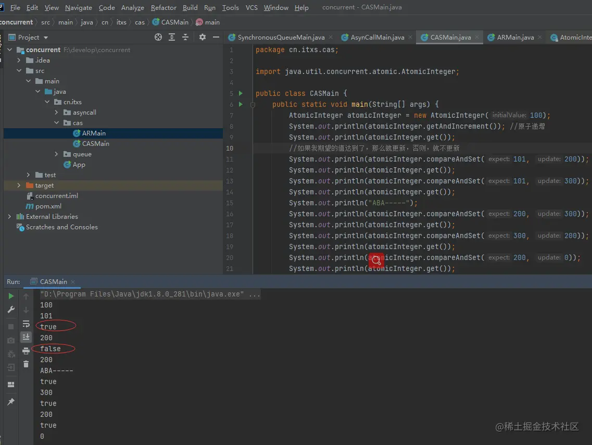The height and width of the screenshot is (445, 592).
Task: Pin the Run tab
Action: [x=11, y=402]
